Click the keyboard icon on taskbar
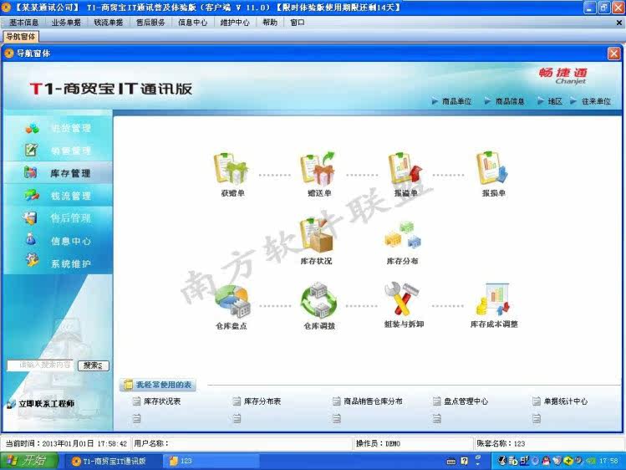626x470 pixels. pyautogui.click(x=451, y=462)
